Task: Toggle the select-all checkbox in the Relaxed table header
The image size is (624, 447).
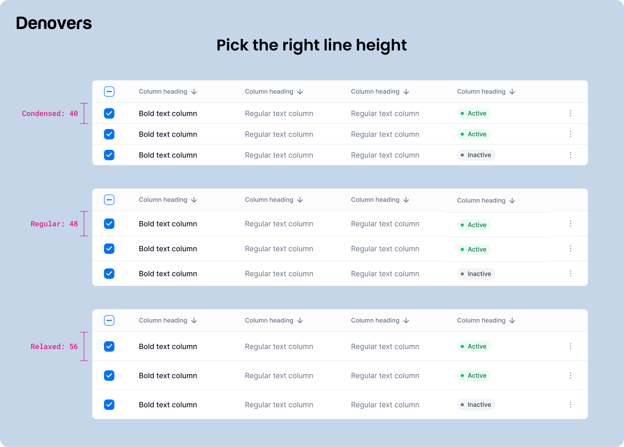Action: tap(109, 320)
